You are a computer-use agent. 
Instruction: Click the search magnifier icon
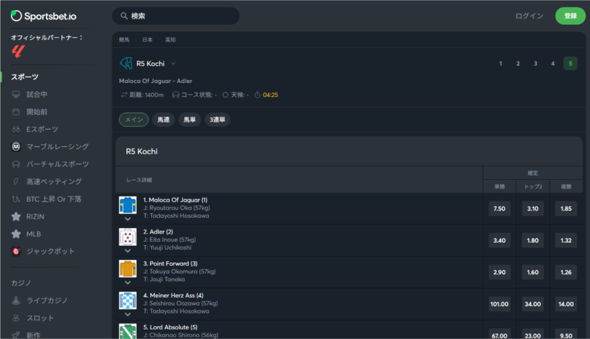(x=124, y=16)
